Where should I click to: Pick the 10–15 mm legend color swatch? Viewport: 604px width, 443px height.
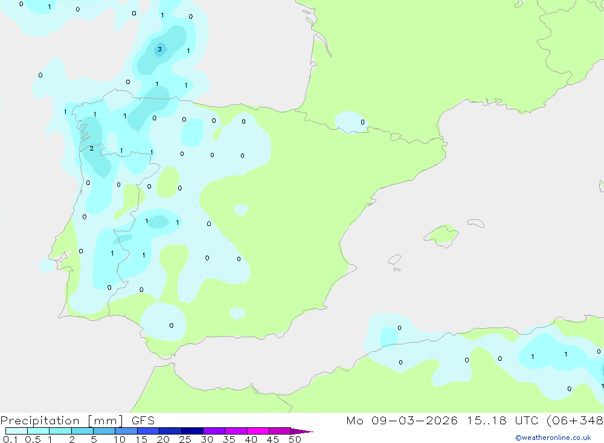[126, 431]
